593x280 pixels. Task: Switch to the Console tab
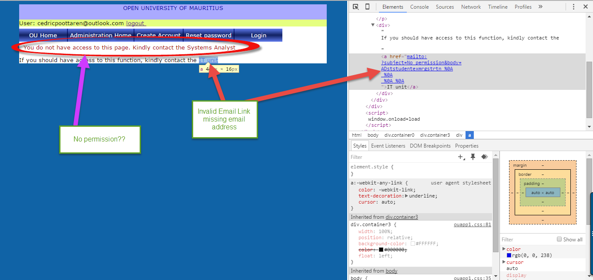tap(419, 7)
